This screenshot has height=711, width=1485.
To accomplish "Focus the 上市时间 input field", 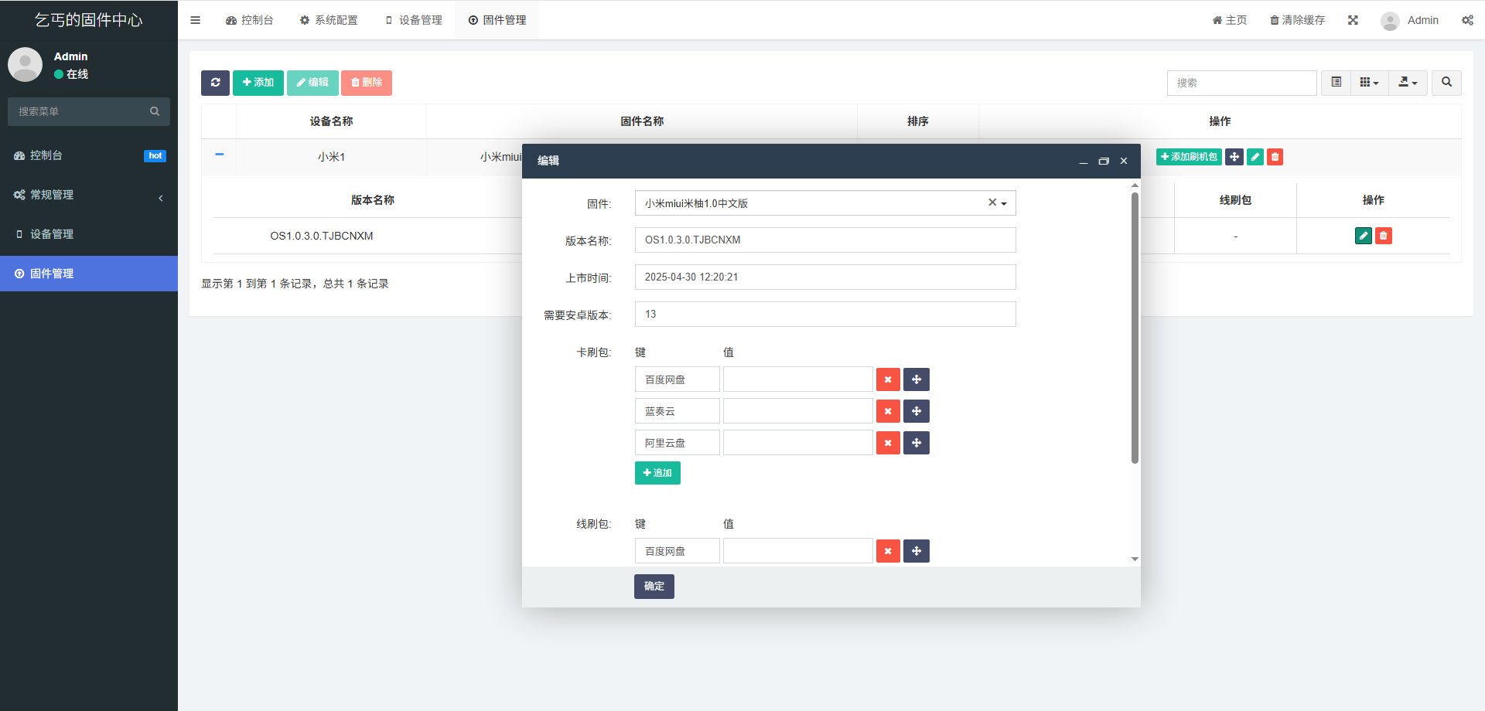I will [825, 277].
